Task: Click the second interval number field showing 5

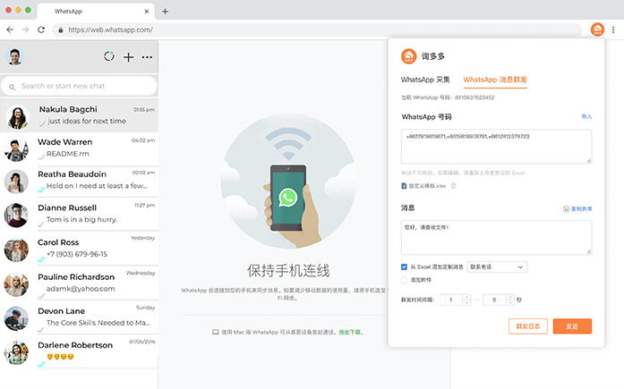Action: [495, 300]
